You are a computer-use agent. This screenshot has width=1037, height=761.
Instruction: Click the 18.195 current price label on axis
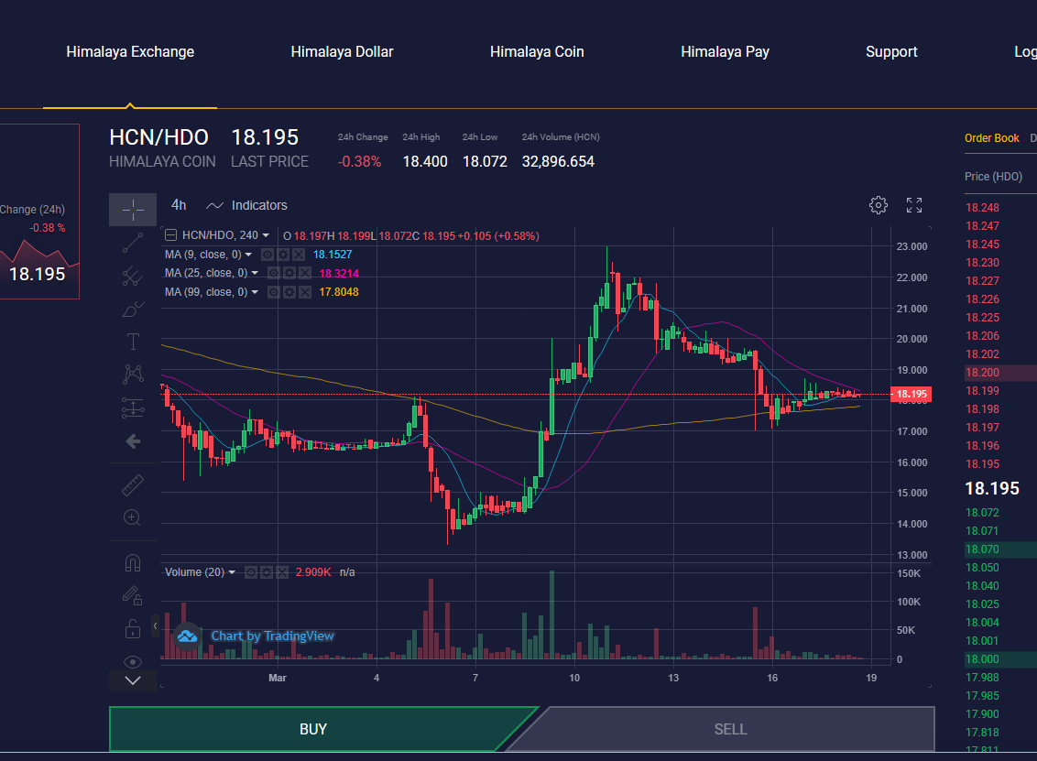pos(911,394)
